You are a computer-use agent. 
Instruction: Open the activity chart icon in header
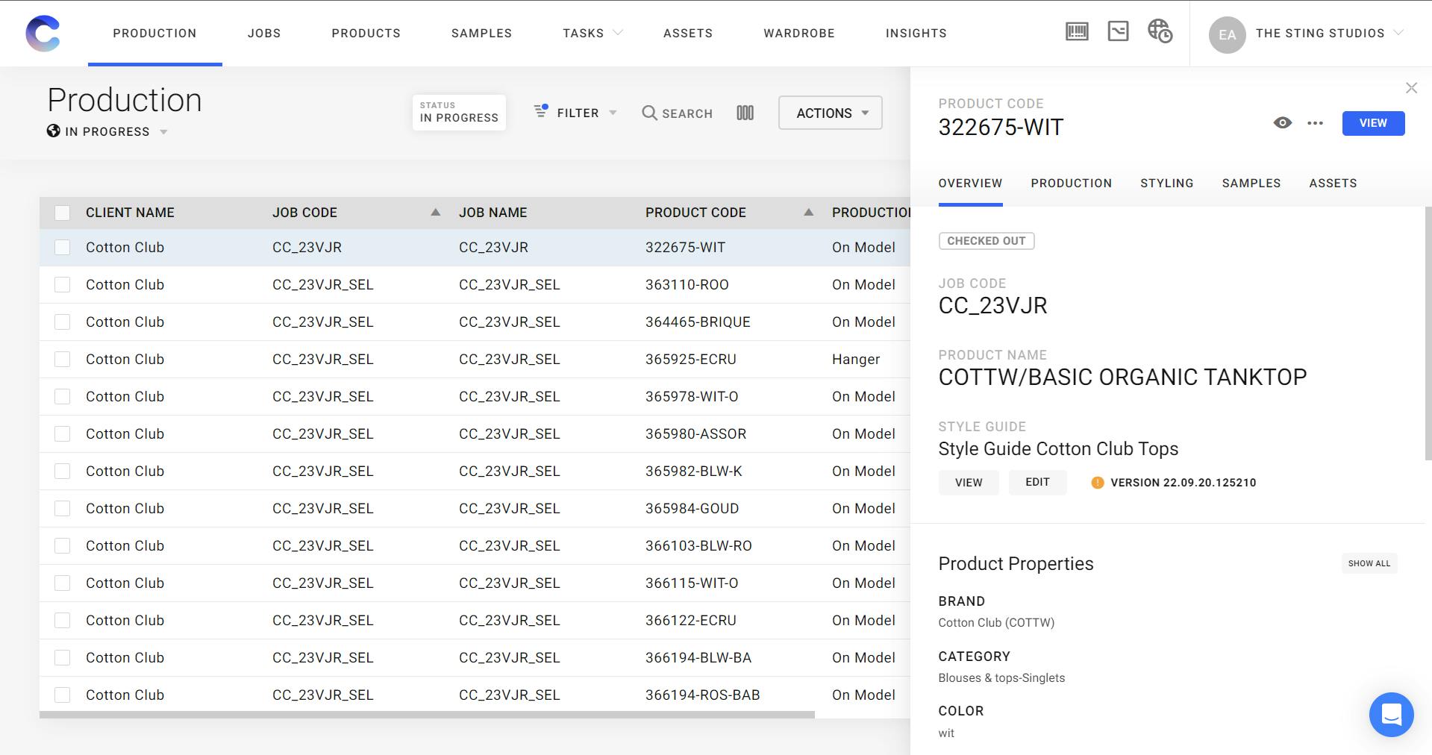tap(1118, 31)
